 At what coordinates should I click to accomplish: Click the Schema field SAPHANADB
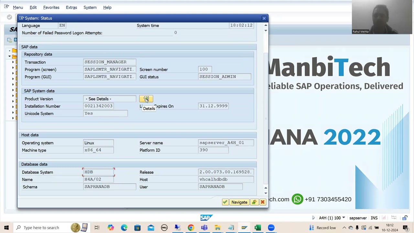coord(110,187)
